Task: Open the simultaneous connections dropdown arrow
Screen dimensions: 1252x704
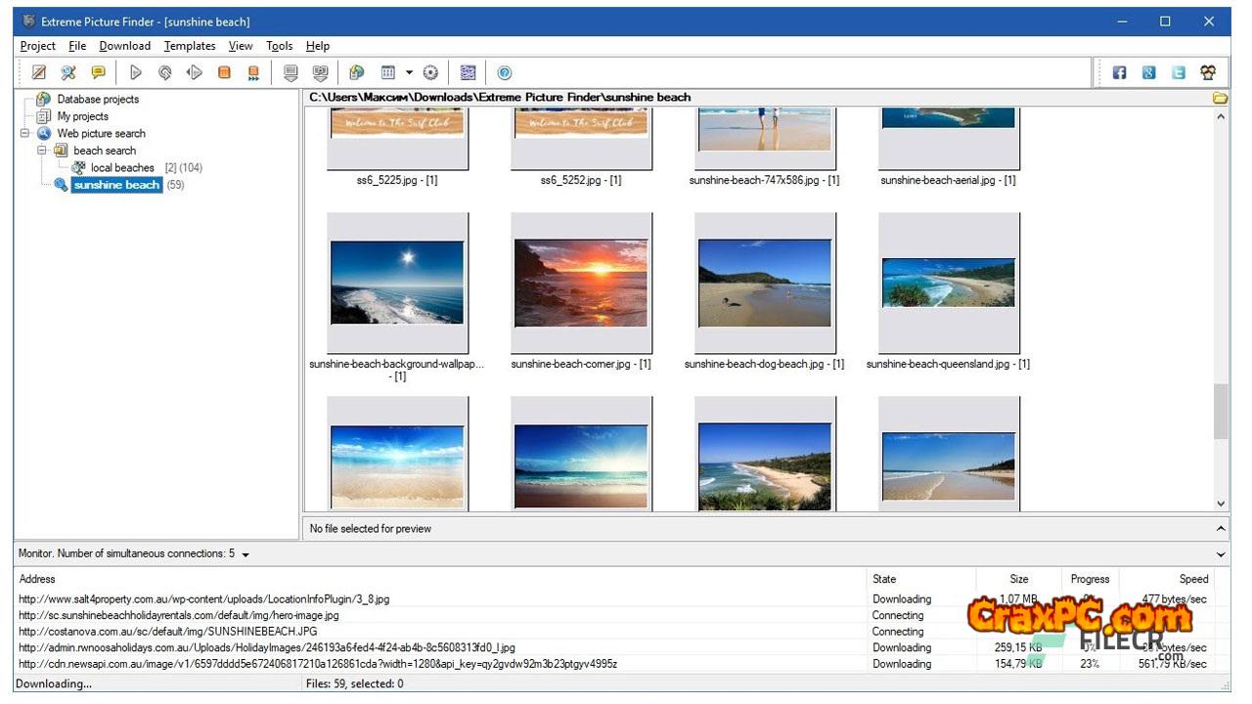Action: (x=246, y=554)
